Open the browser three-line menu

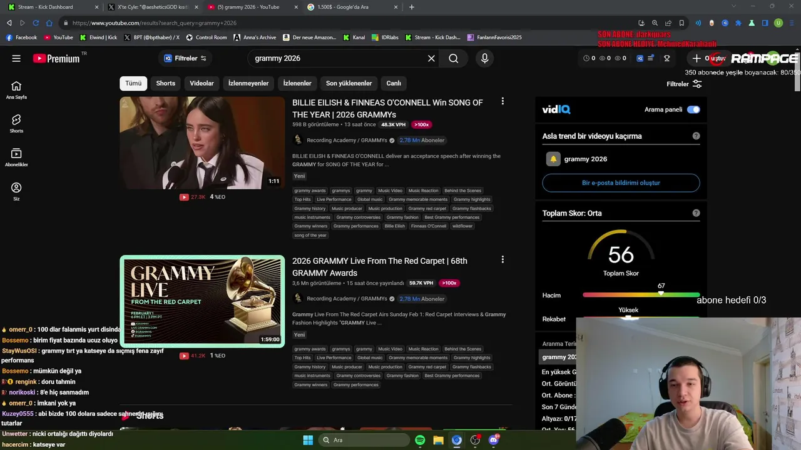click(x=791, y=23)
